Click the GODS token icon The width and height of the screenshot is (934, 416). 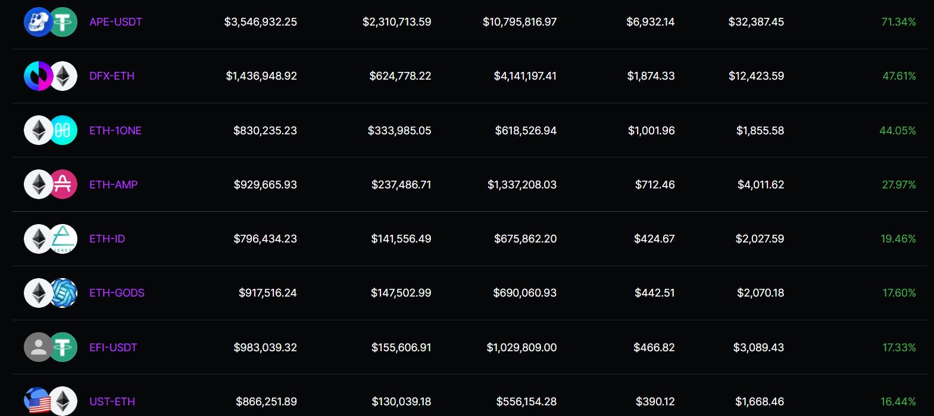(64, 293)
